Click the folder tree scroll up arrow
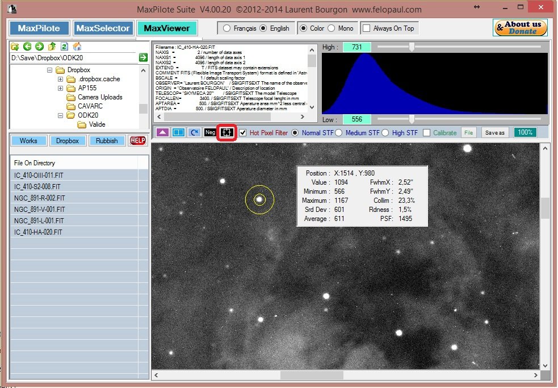Screen dimensions: 558x388 point(143,70)
